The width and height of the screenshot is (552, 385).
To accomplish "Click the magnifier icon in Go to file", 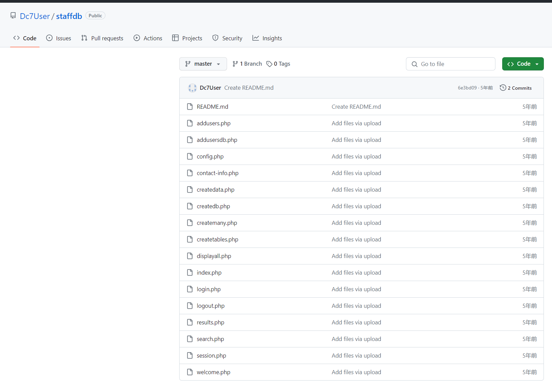I will 414,64.
